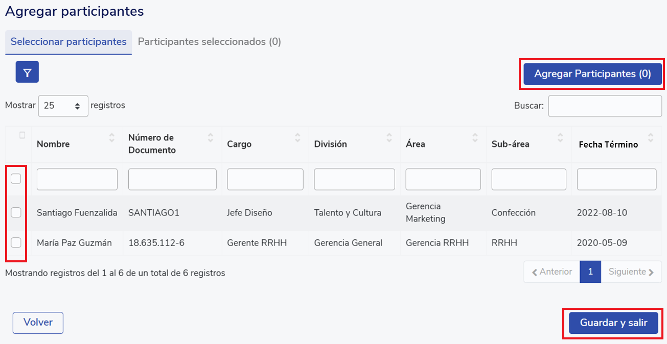Image resolution: width=667 pixels, height=344 pixels.
Task: Go to Siguiente page
Action: 631,272
